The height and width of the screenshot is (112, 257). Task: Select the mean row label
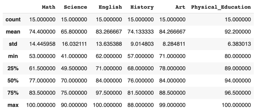click(13, 32)
